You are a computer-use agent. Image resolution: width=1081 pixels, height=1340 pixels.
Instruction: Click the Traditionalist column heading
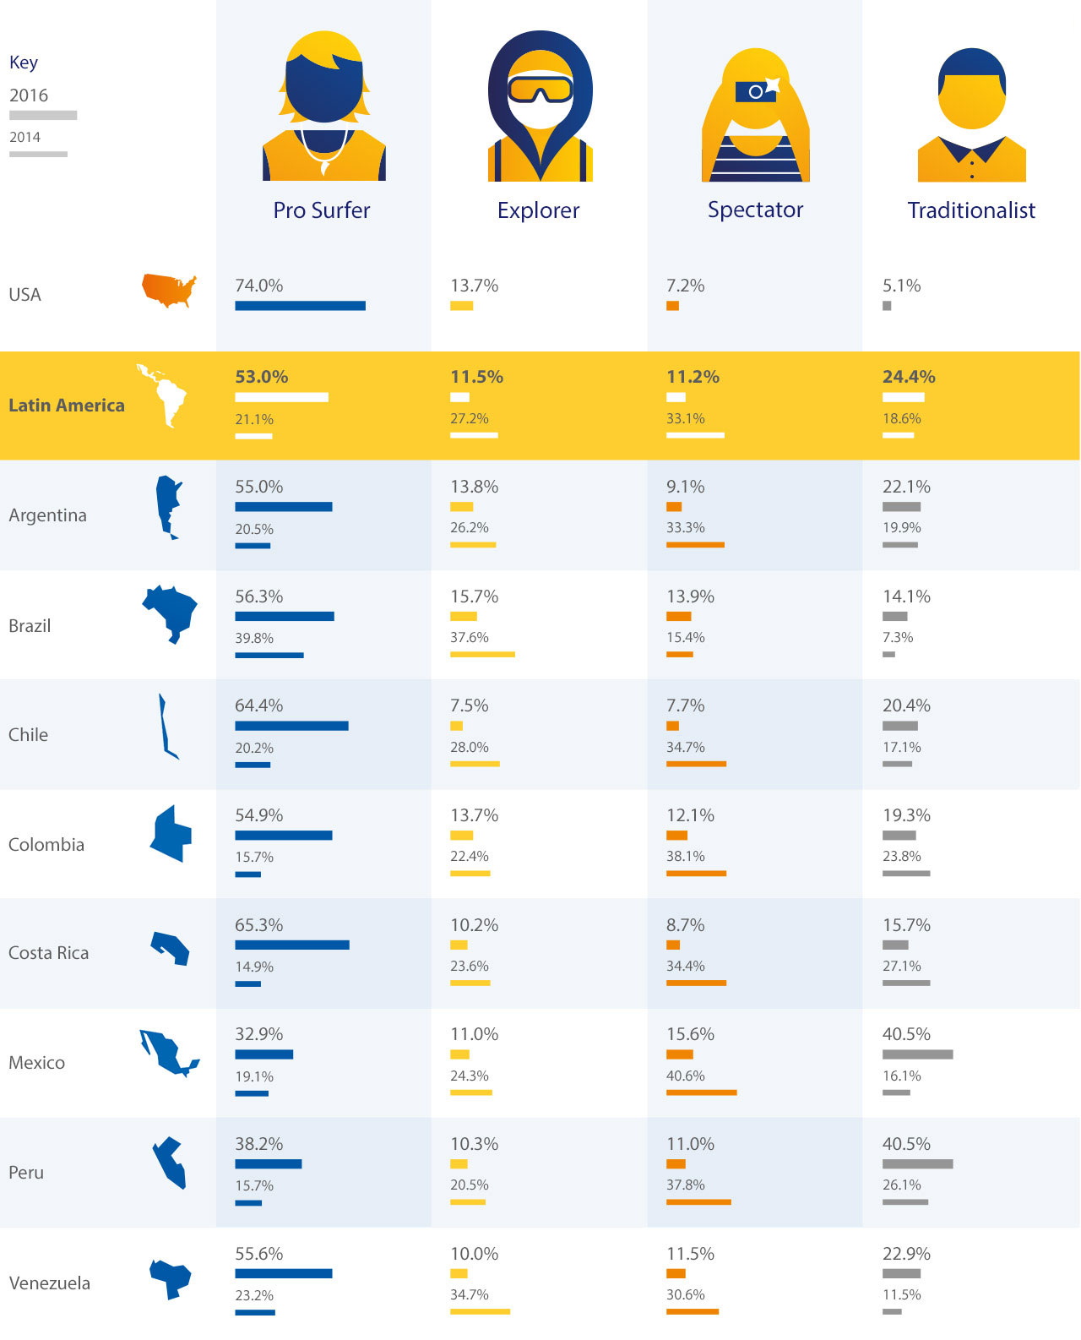tap(971, 210)
